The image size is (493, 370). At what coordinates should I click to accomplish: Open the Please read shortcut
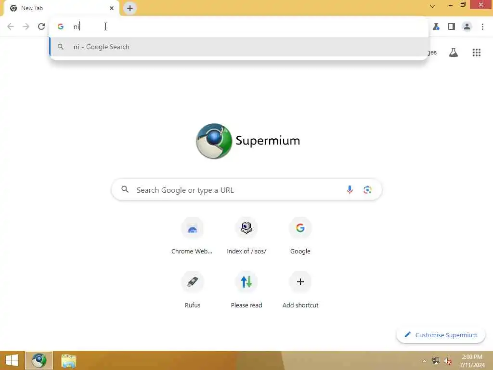246,290
